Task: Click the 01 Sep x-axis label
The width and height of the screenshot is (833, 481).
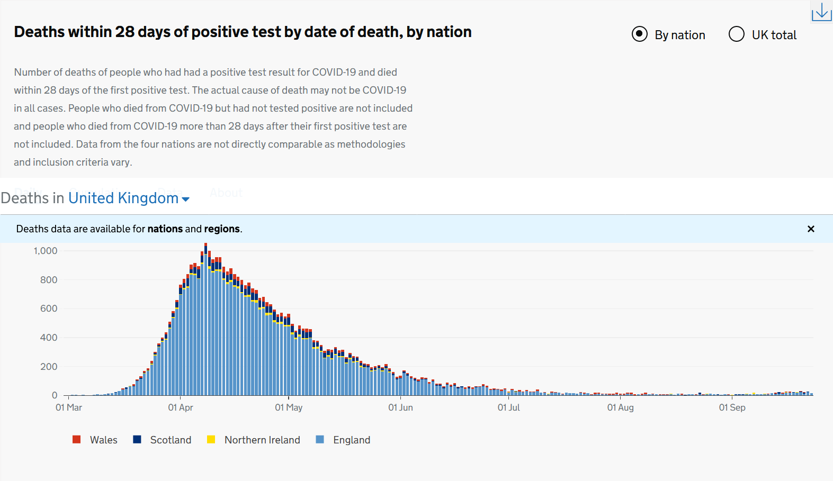Action: 732,407
